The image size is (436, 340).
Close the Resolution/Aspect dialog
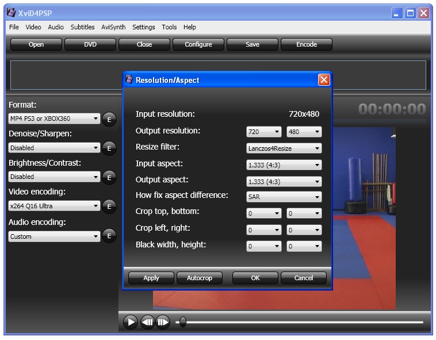pos(324,80)
